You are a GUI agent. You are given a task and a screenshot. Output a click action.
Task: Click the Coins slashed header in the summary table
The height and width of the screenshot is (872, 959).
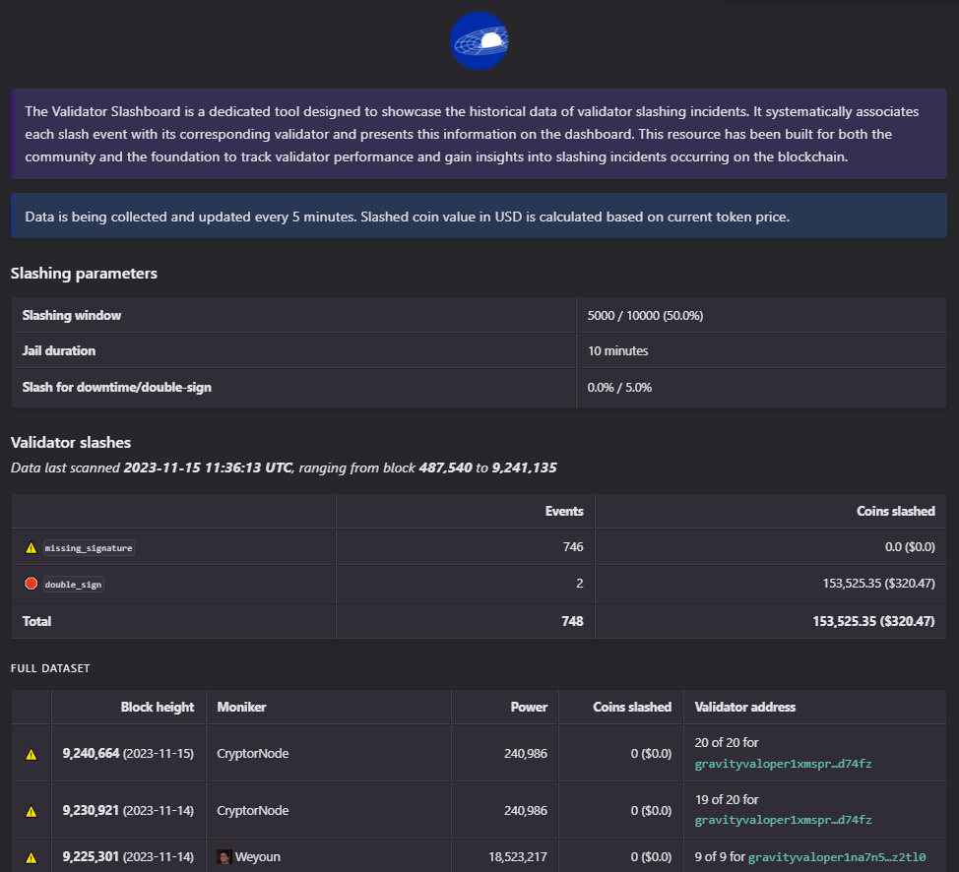[x=895, y=511]
